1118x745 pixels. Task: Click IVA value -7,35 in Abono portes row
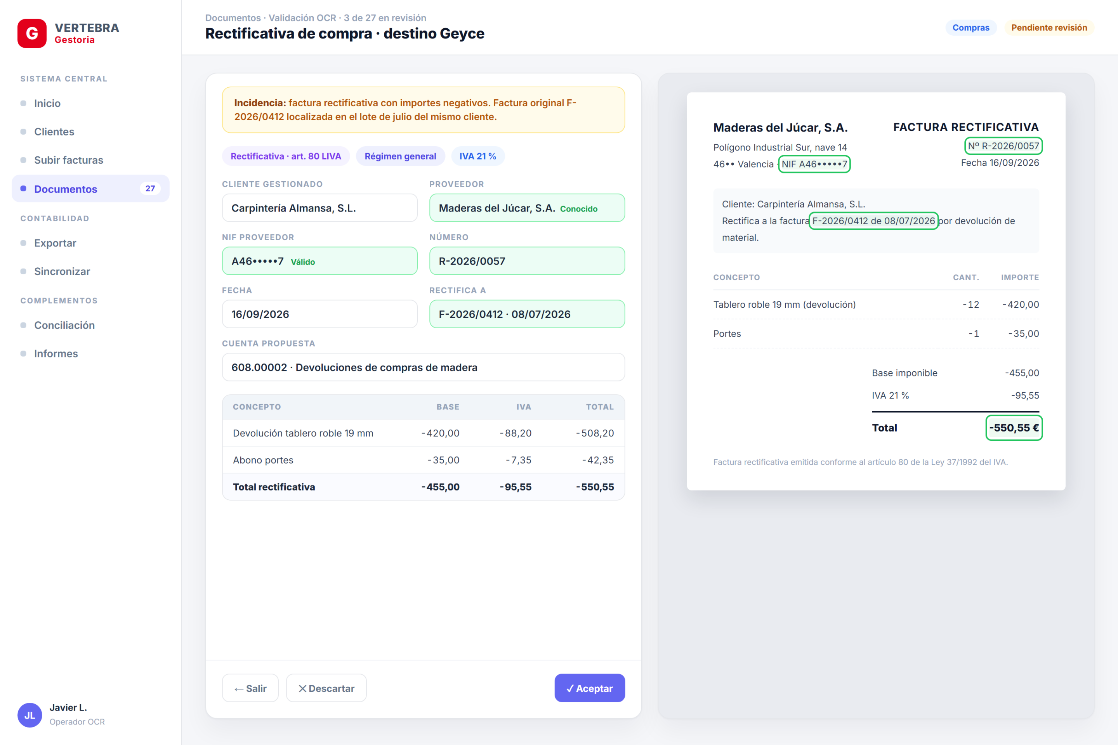coord(519,460)
